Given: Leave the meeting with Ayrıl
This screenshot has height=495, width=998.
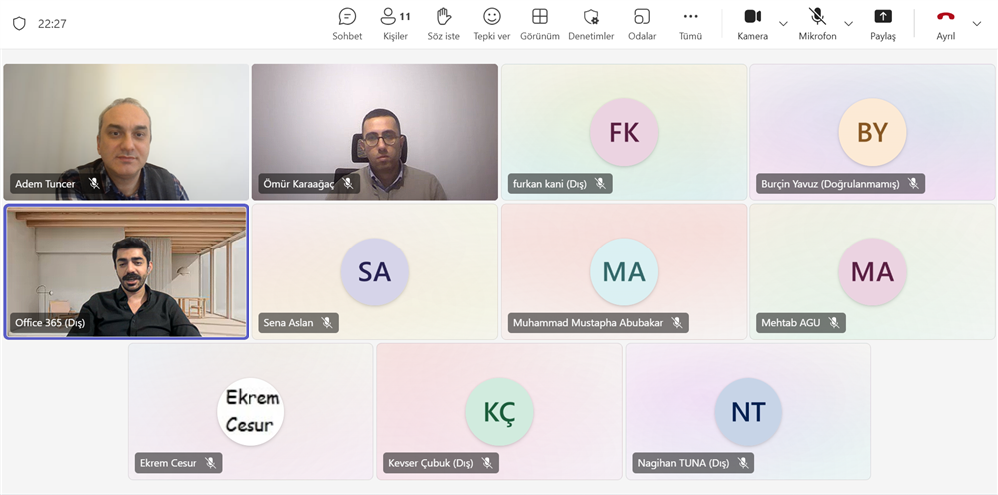Looking at the screenshot, I should click(945, 23).
